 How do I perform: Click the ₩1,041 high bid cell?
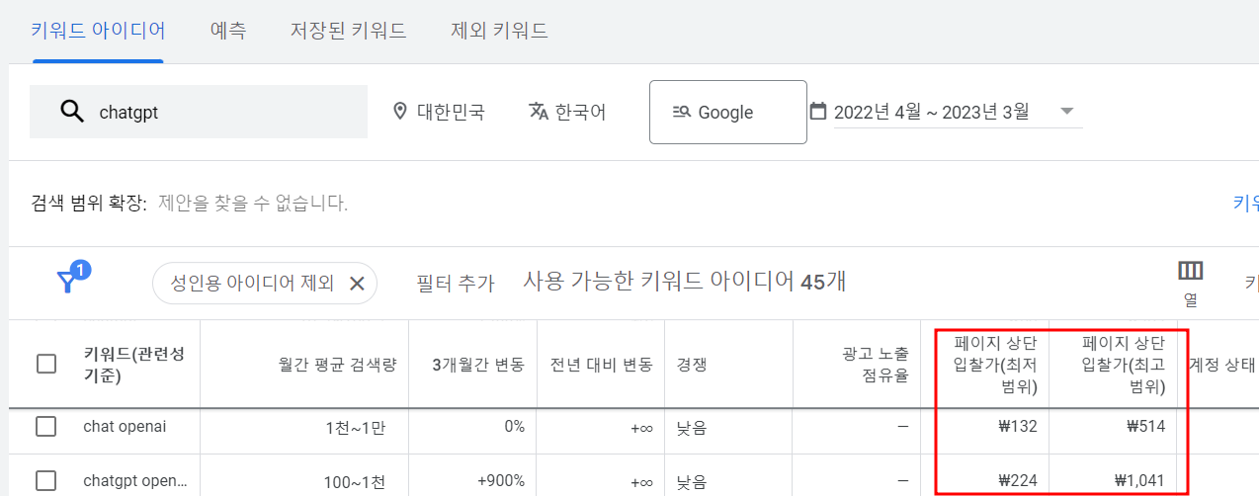1139,481
